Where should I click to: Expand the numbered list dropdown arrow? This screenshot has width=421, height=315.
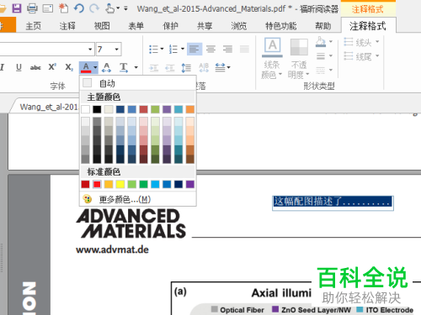[x=183, y=49]
